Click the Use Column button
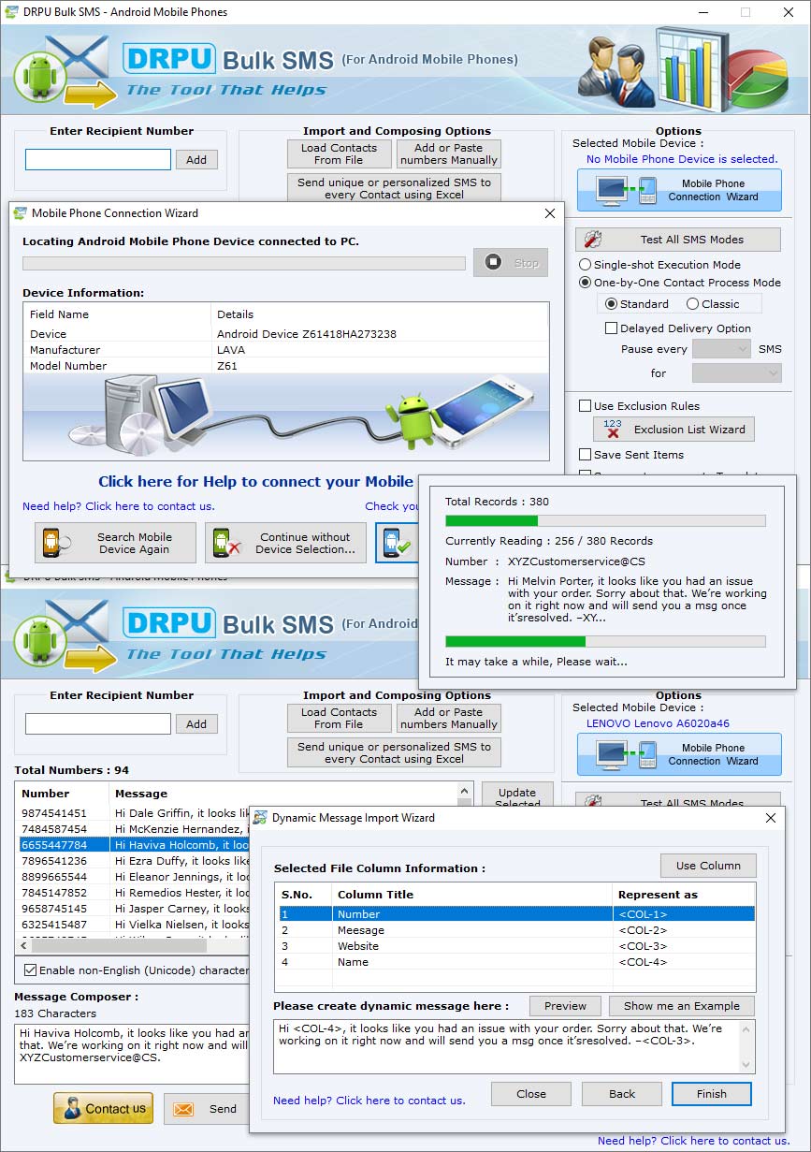Image resolution: width=811 pixels, height=1152 pixels. (x=708, y=865)
